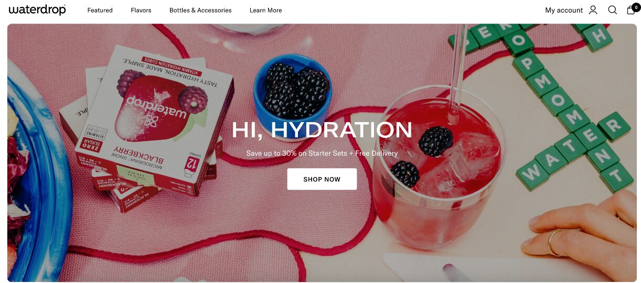The width and height of the screenshot is (641, 283).
Task: Open the user profile icon
Action: 593,10
